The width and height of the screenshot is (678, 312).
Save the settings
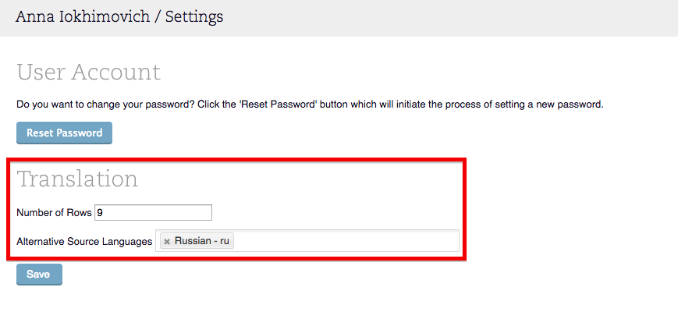coord(39,275)
